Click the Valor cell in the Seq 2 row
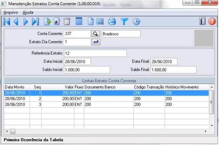This screenshot has height=145, width=219. pos(58,99)
